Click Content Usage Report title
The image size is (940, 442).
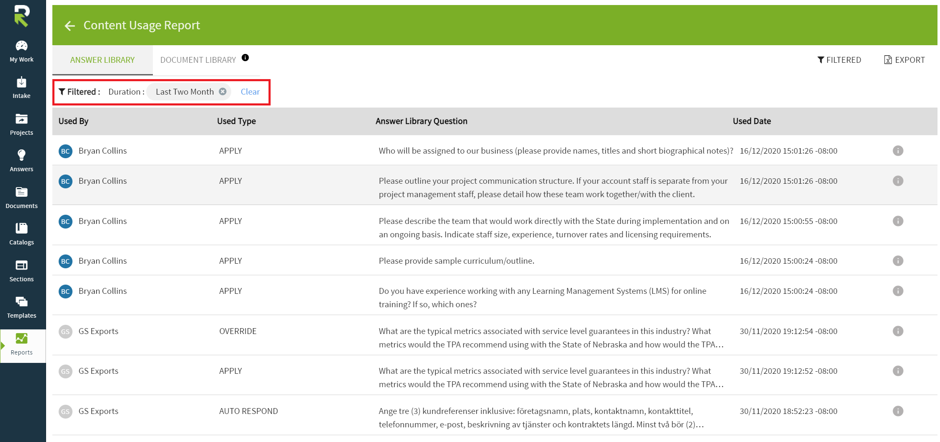click(142, 25)
